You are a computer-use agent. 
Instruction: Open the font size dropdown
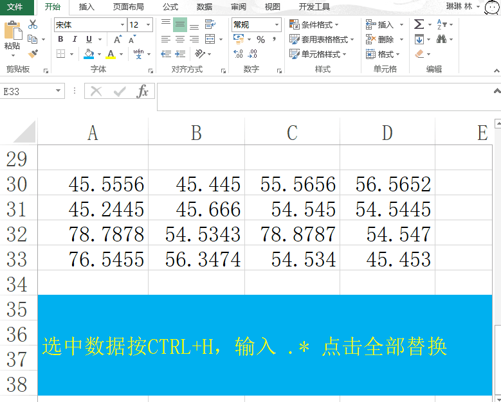[149, 24]
